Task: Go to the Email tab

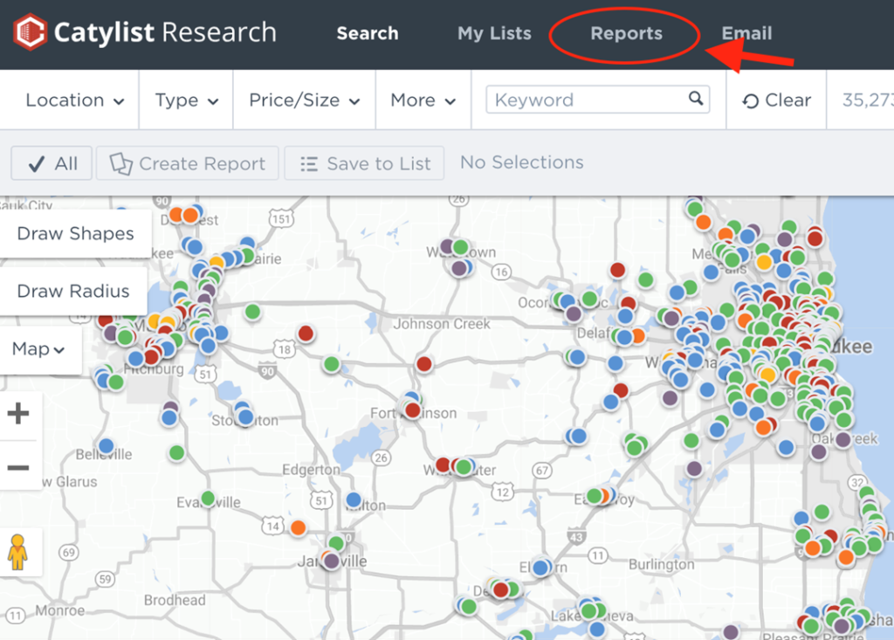Action: pos(746,33)
